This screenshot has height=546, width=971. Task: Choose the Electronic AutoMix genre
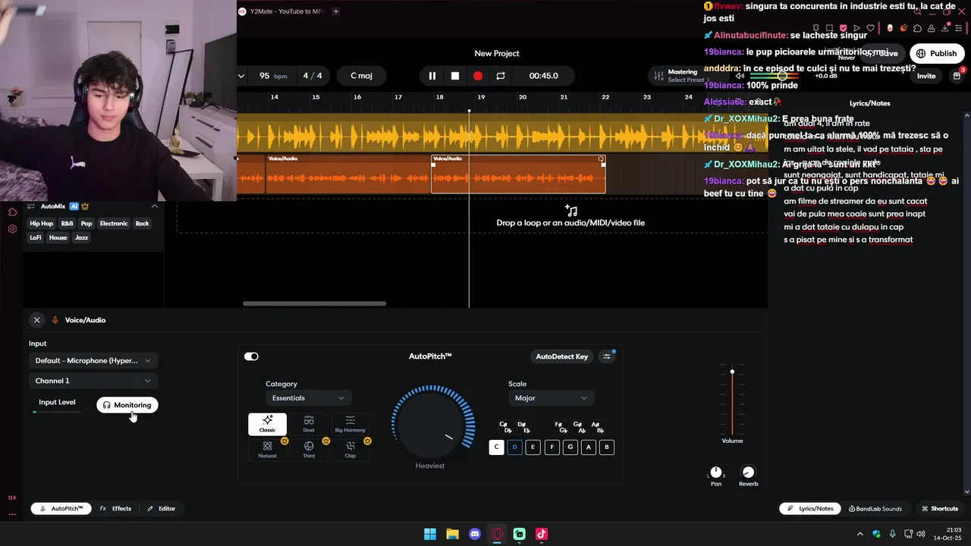pos(114,224)
